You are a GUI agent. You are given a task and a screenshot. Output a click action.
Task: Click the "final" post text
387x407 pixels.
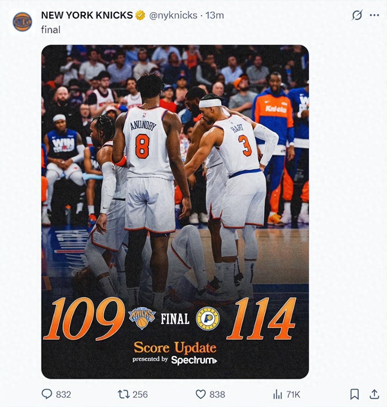click(51, 30)
